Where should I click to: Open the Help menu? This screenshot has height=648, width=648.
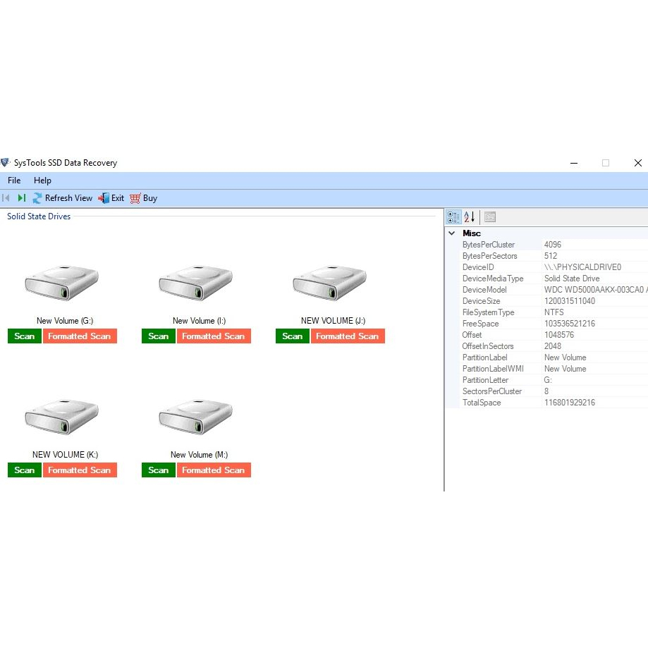pos(42,181)
